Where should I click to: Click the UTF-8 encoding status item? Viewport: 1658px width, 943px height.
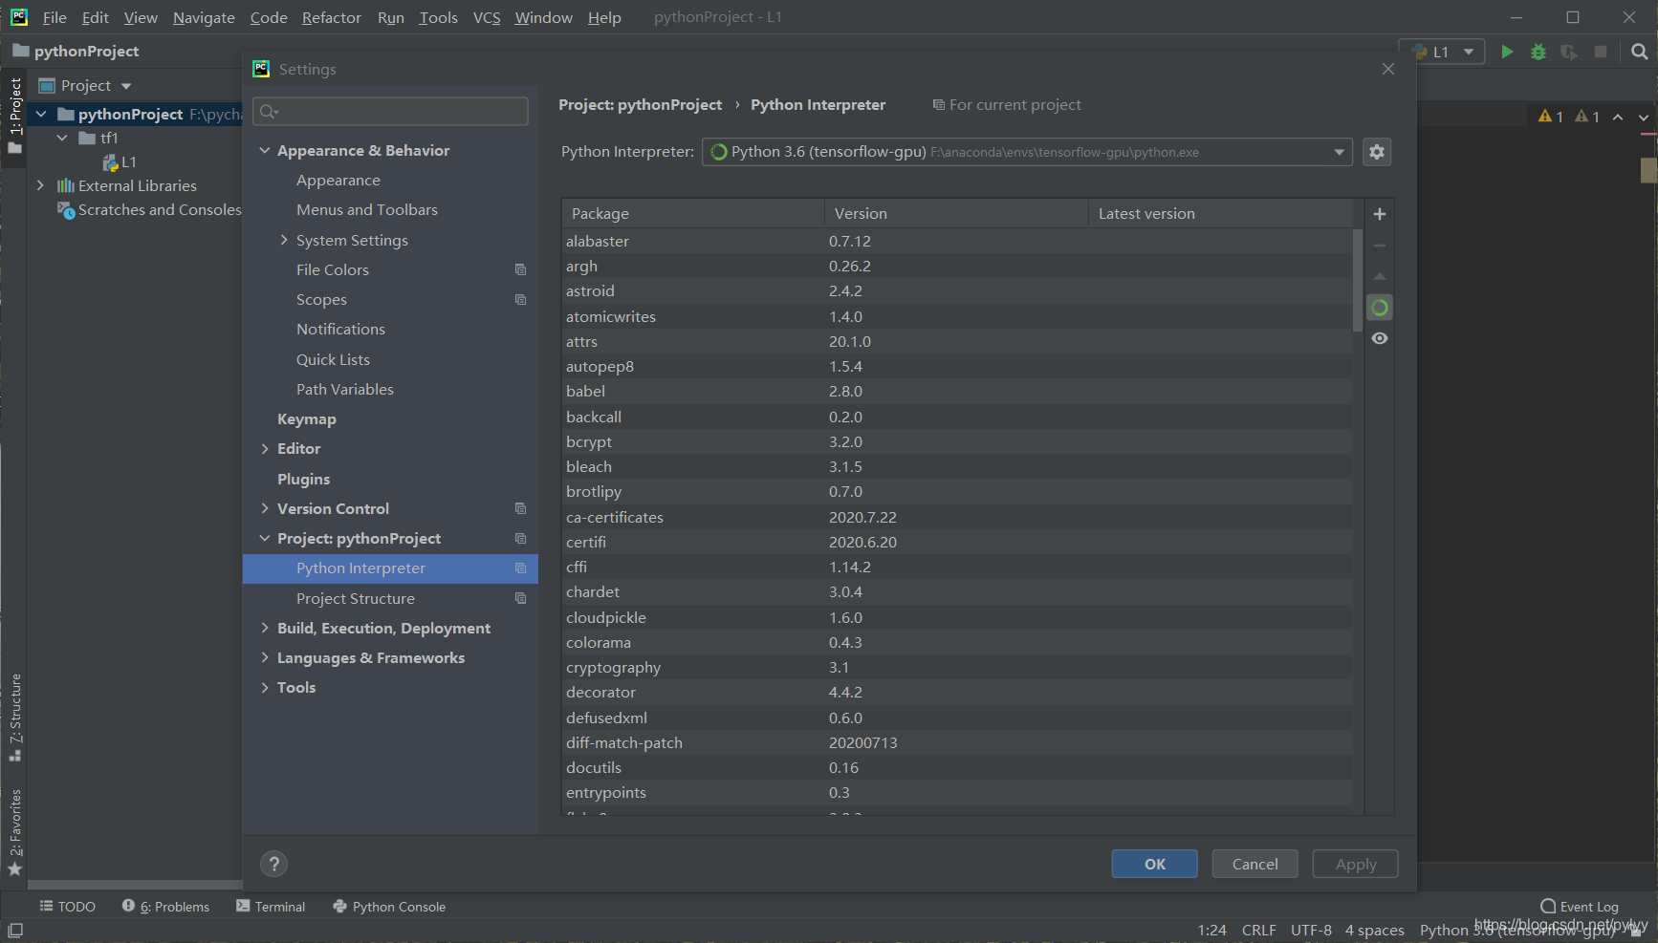coord(1311,930)
